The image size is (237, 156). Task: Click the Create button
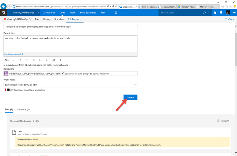click(x=130, y=97)
